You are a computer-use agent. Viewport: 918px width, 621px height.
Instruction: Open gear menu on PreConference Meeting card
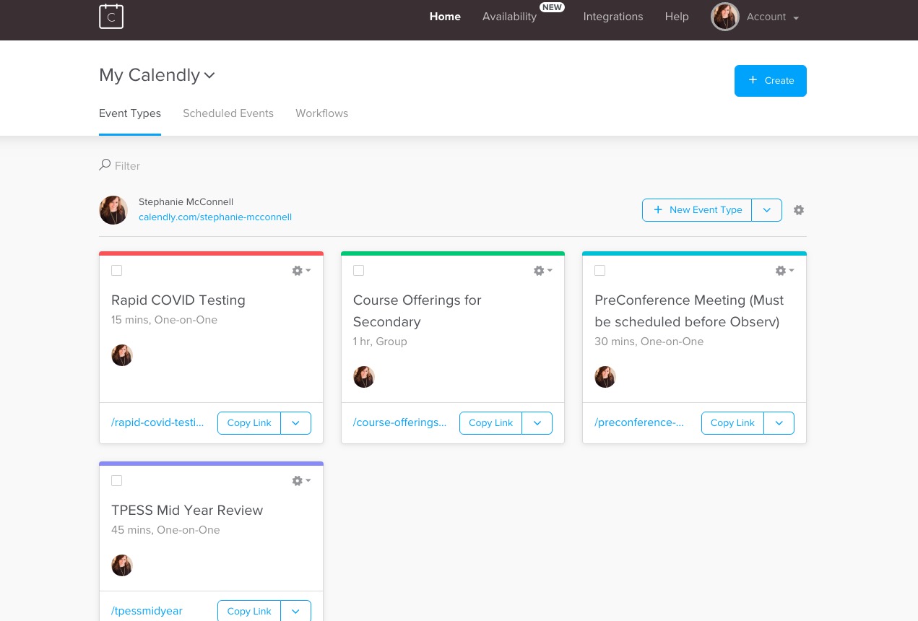pyautogui.click(x=784, y=271)
